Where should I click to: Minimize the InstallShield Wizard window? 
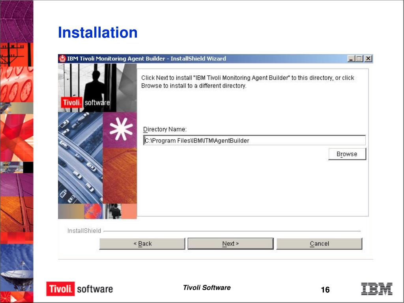351,59
